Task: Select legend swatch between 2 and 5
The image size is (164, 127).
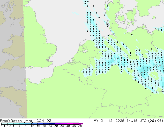Action: [22, 124]
